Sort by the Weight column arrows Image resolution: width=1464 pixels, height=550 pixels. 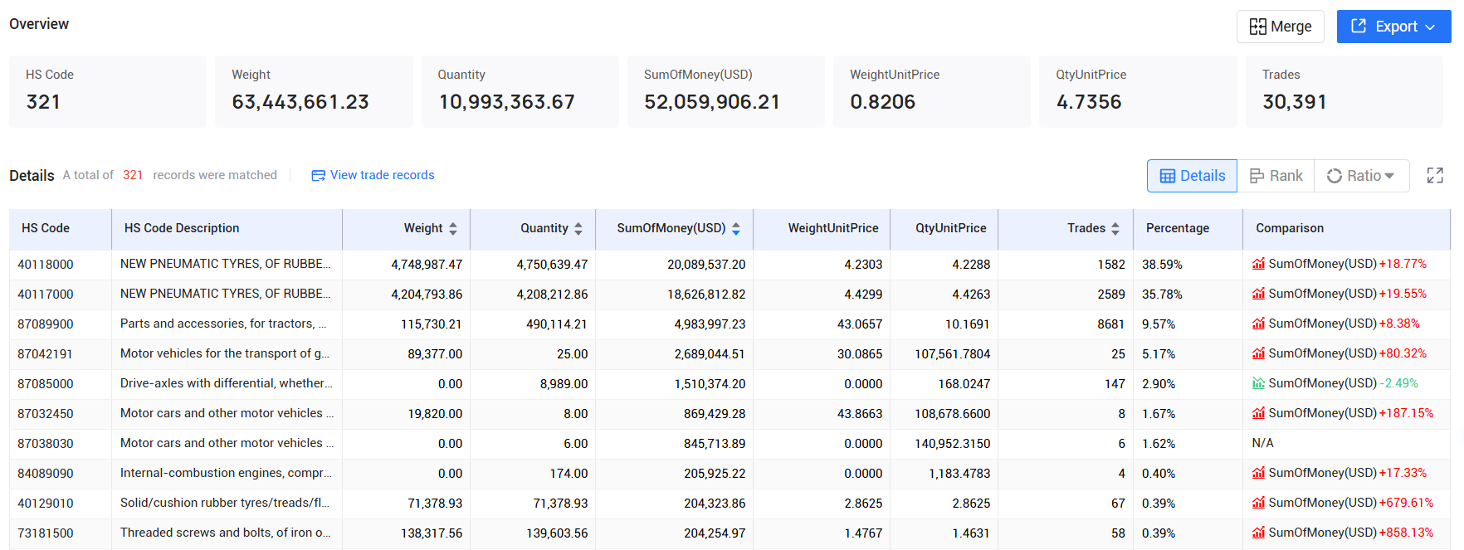453,229
